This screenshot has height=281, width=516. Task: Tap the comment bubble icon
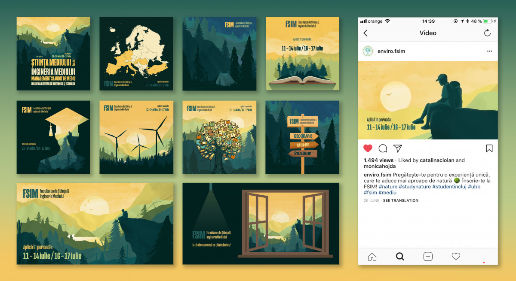pos(383,148)
